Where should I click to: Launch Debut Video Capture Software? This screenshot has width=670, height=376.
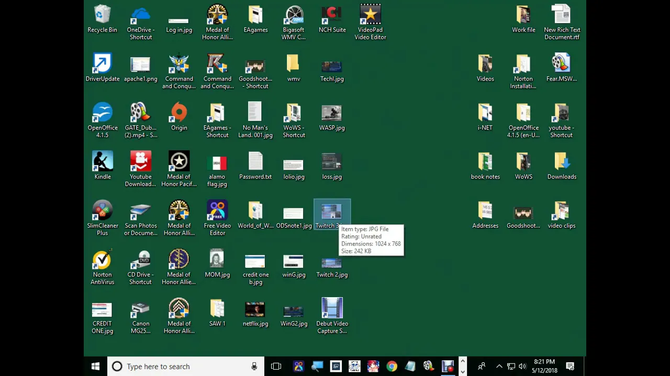click(x=332, y=317)
